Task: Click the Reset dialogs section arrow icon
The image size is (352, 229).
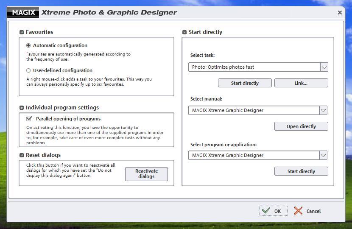Action: [x=22, y=155]
